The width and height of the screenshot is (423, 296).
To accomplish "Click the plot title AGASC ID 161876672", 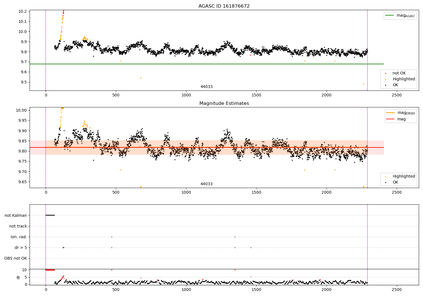I will coord(224,6).
